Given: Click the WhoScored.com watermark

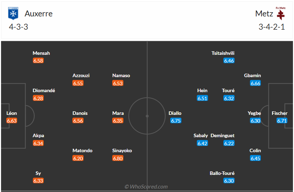Looking at the screenshot, I should [x=146, y=187].
